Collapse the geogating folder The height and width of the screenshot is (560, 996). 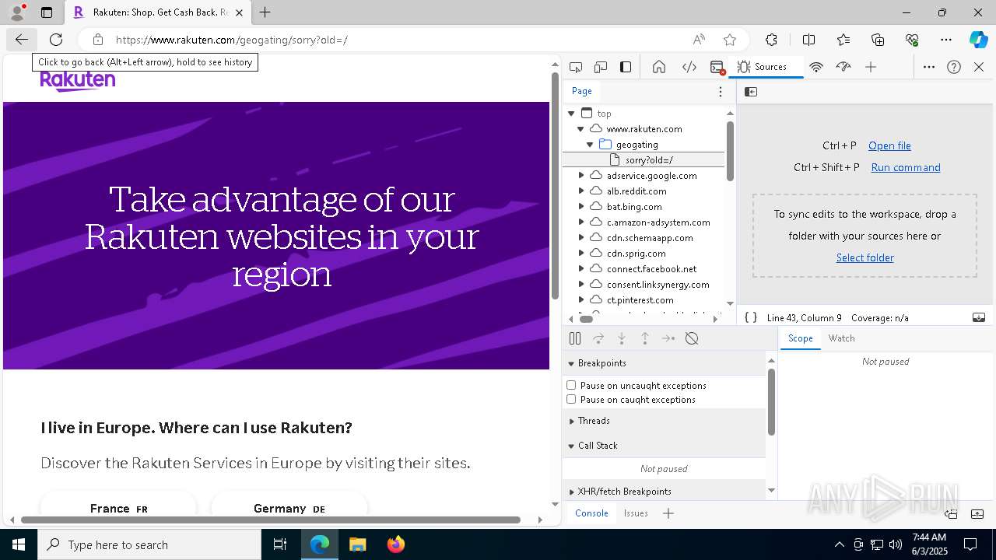[x=590, y=145]
